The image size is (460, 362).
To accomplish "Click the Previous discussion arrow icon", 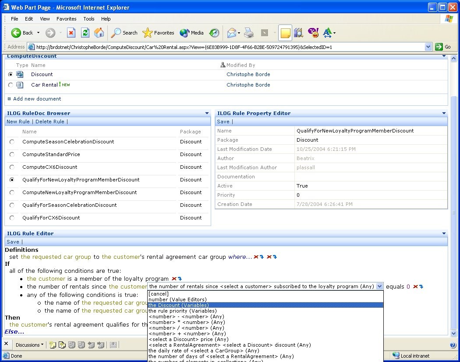I will coord(91,345).
